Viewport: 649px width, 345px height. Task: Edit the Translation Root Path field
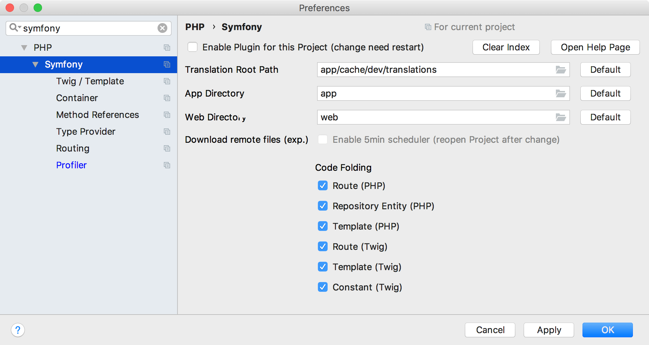coord(420,70)
